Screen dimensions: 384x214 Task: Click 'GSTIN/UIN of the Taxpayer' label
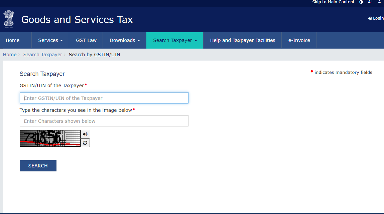[x=52, y=86]
